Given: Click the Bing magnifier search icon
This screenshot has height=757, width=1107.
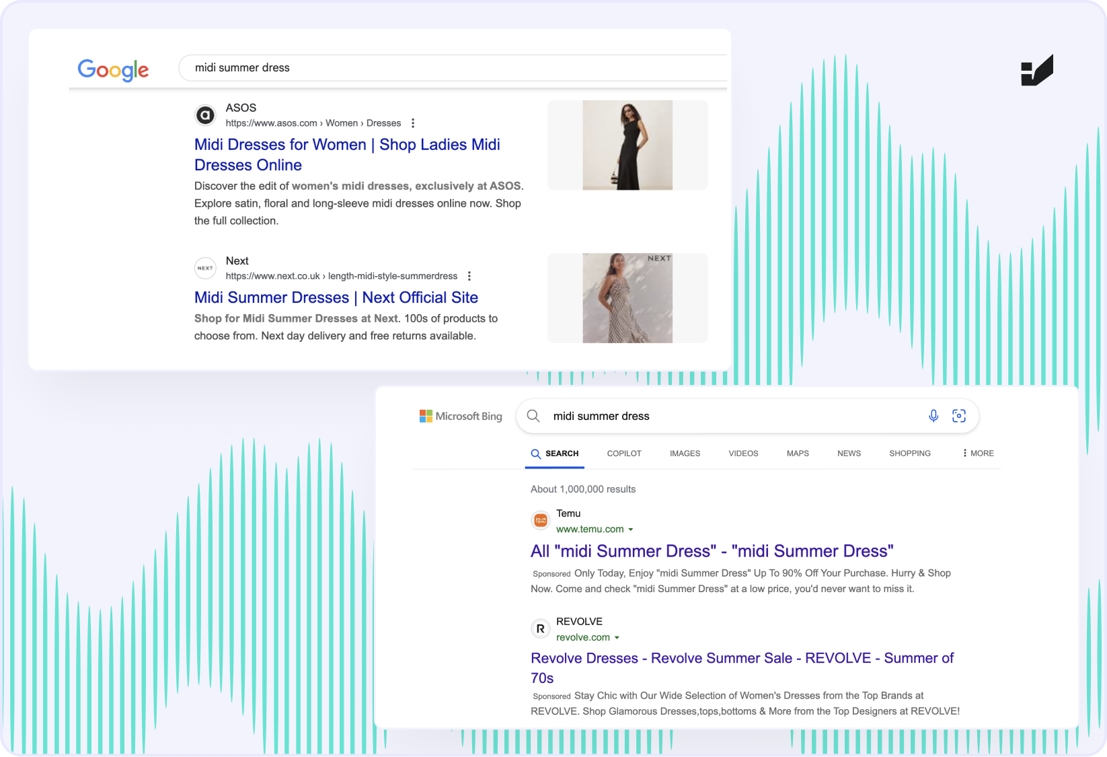Looking at the screenshot, I should click(x=533, y=416).
